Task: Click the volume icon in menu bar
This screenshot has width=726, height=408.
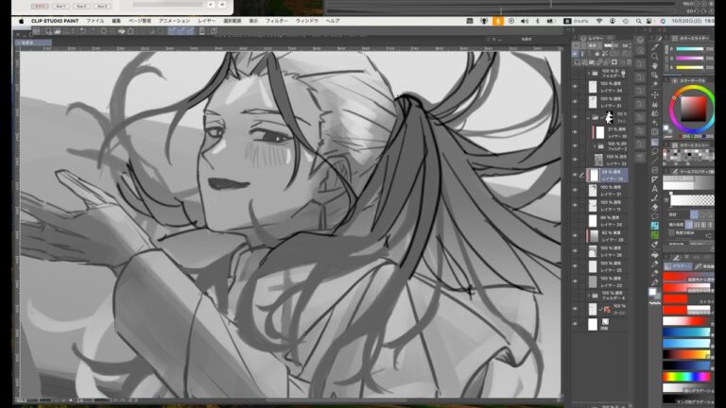Action: point(524,21)
